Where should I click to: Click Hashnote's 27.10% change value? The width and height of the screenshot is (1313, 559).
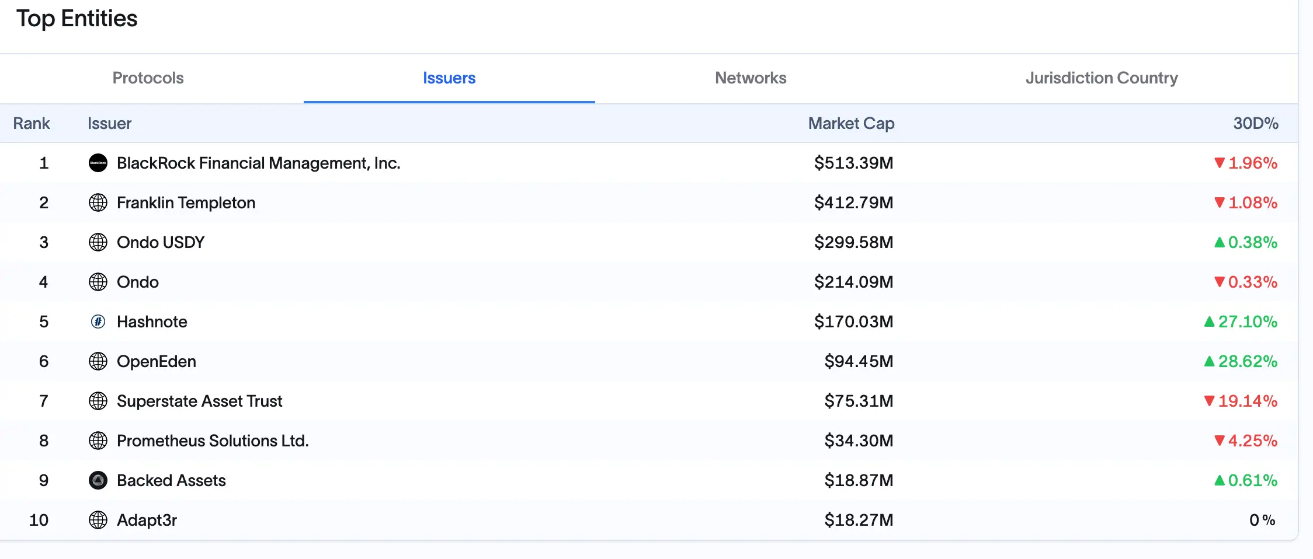(1241, 322)
